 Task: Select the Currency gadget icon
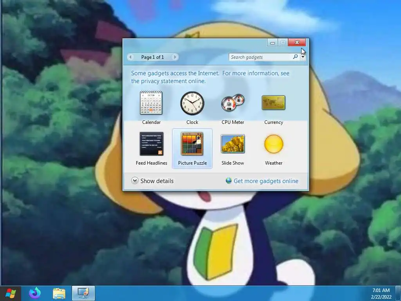point(273,103)
